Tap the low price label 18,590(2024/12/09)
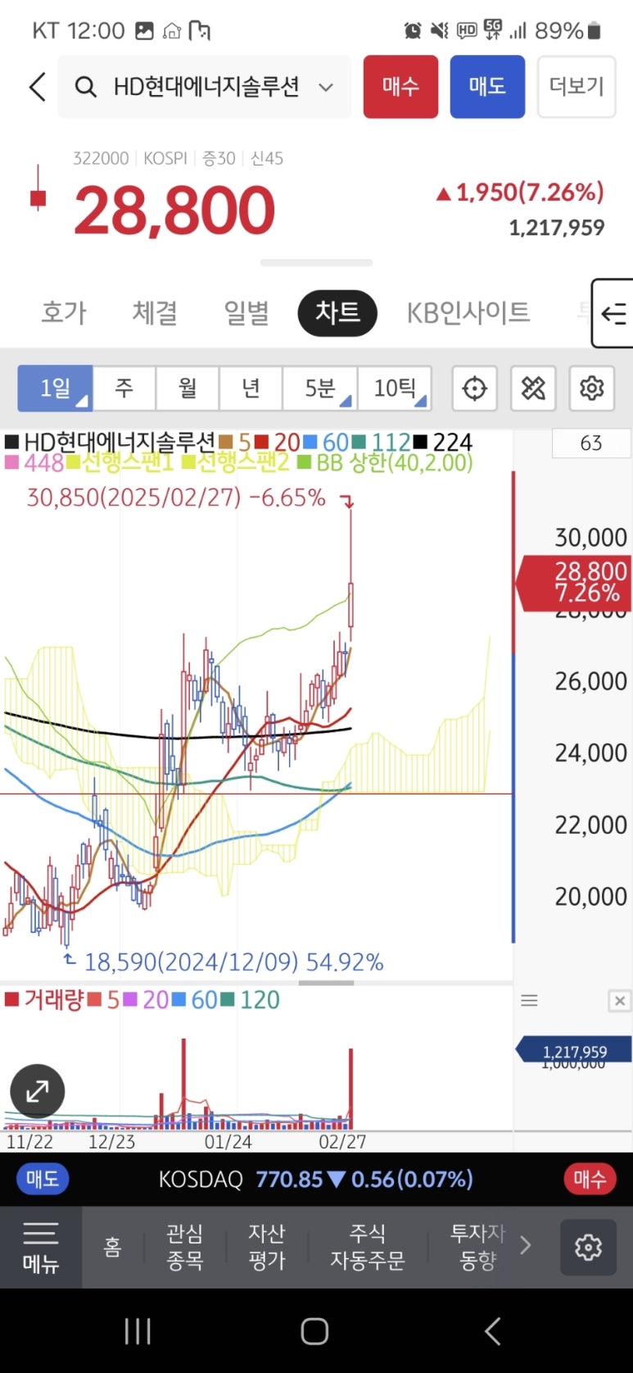633x1373 pixels. [233, 962]
